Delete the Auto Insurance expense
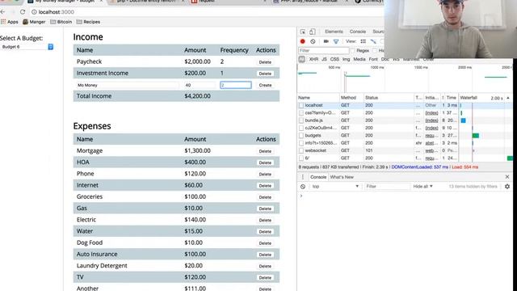 click(x=265, y=255)
